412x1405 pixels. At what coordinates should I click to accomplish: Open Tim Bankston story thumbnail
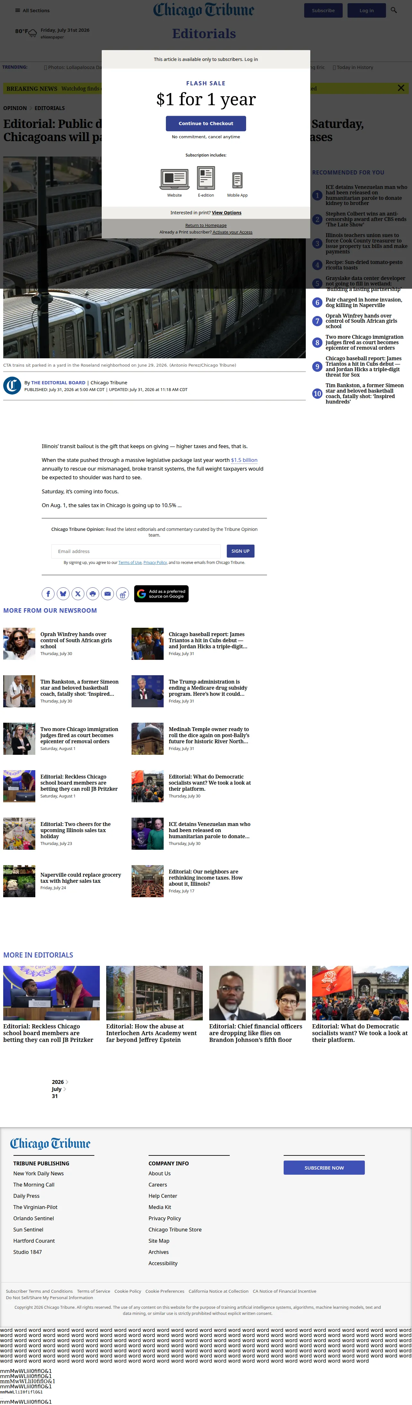click(19, 691)
